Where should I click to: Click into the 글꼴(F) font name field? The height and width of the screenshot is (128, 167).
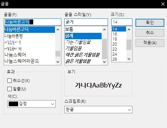33,22
